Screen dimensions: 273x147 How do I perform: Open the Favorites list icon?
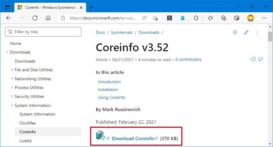210,18
